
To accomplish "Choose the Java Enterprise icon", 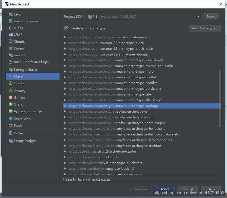I will 11,21.
